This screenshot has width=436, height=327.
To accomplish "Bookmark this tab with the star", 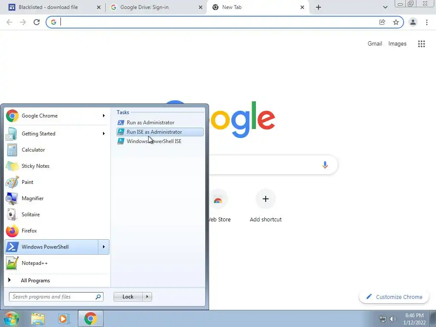I will (x=396, y=22).
